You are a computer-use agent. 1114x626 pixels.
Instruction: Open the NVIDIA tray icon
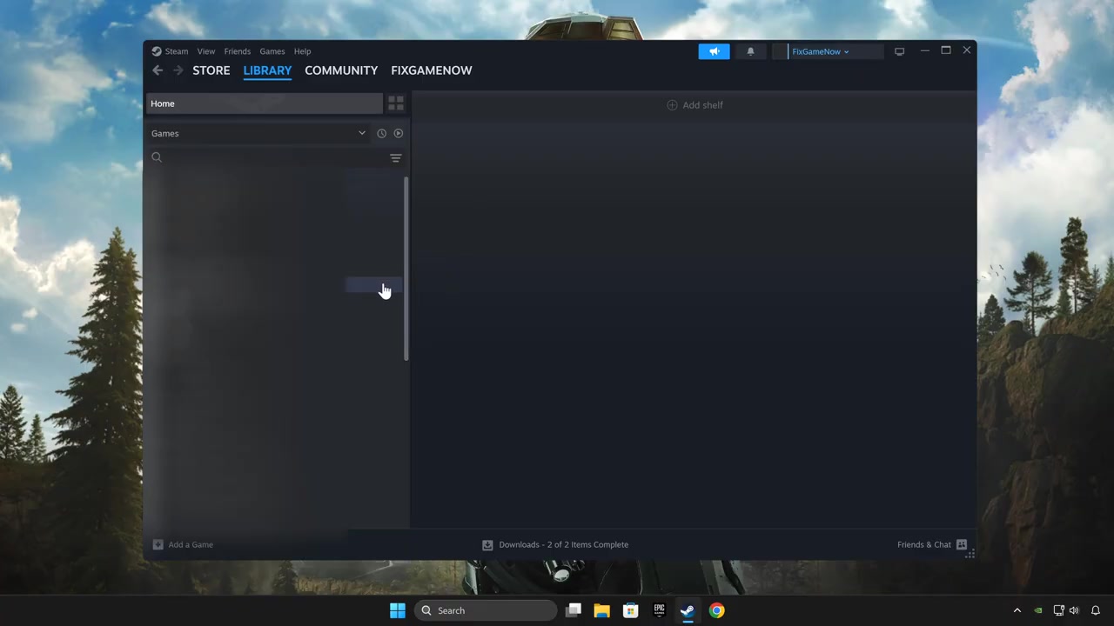tap(1037, 610)
